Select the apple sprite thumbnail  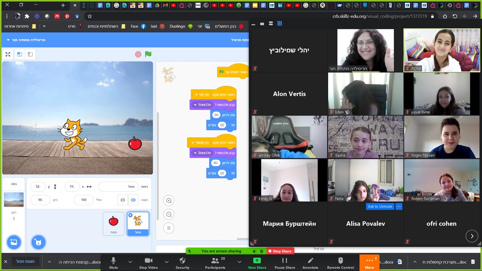click(x=113, y=224)
